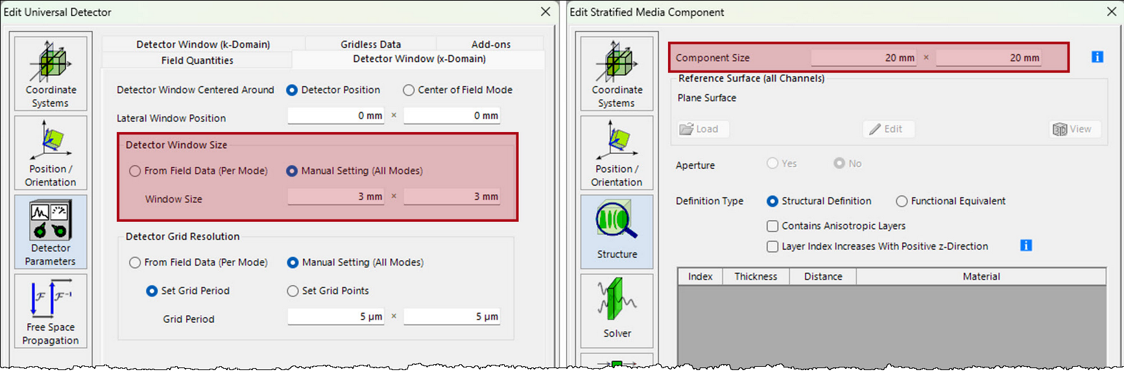The width and height of the screenshot is (1124, 372).
Task: Close the Edit Stratified Media Component dialog
Action: 1111,12
